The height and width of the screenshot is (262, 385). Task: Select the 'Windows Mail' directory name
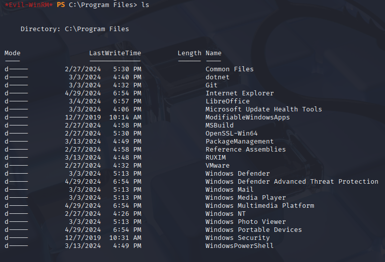tap(229, 190)
